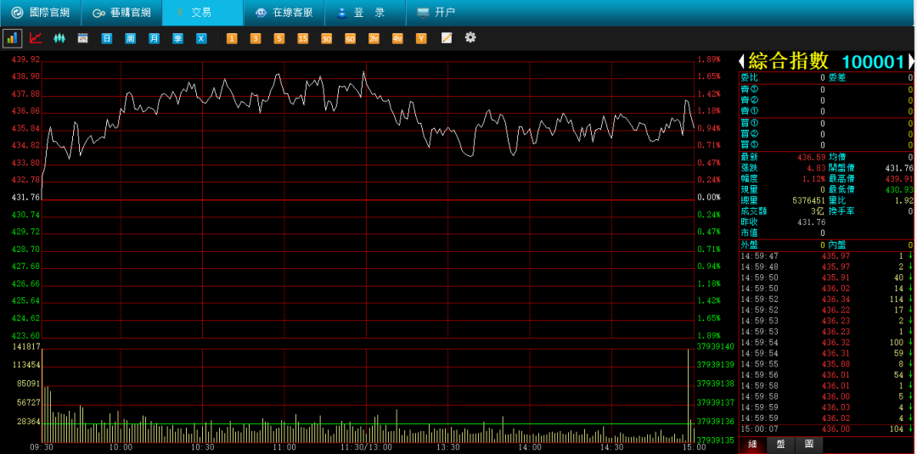Screen dimensions: 917x454
Task: Click total volume value 5376451
Action: [x=809, y=200]
